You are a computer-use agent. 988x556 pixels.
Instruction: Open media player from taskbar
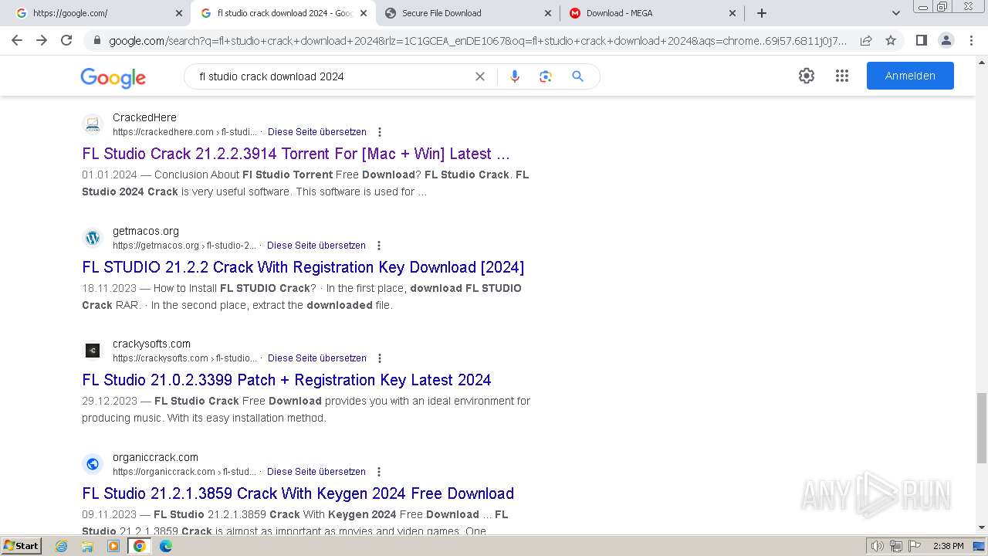113,546
